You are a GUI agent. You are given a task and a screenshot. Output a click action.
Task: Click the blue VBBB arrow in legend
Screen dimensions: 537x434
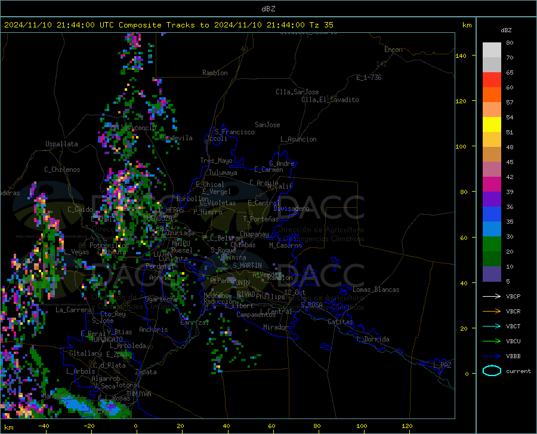[x=492, y=356]
